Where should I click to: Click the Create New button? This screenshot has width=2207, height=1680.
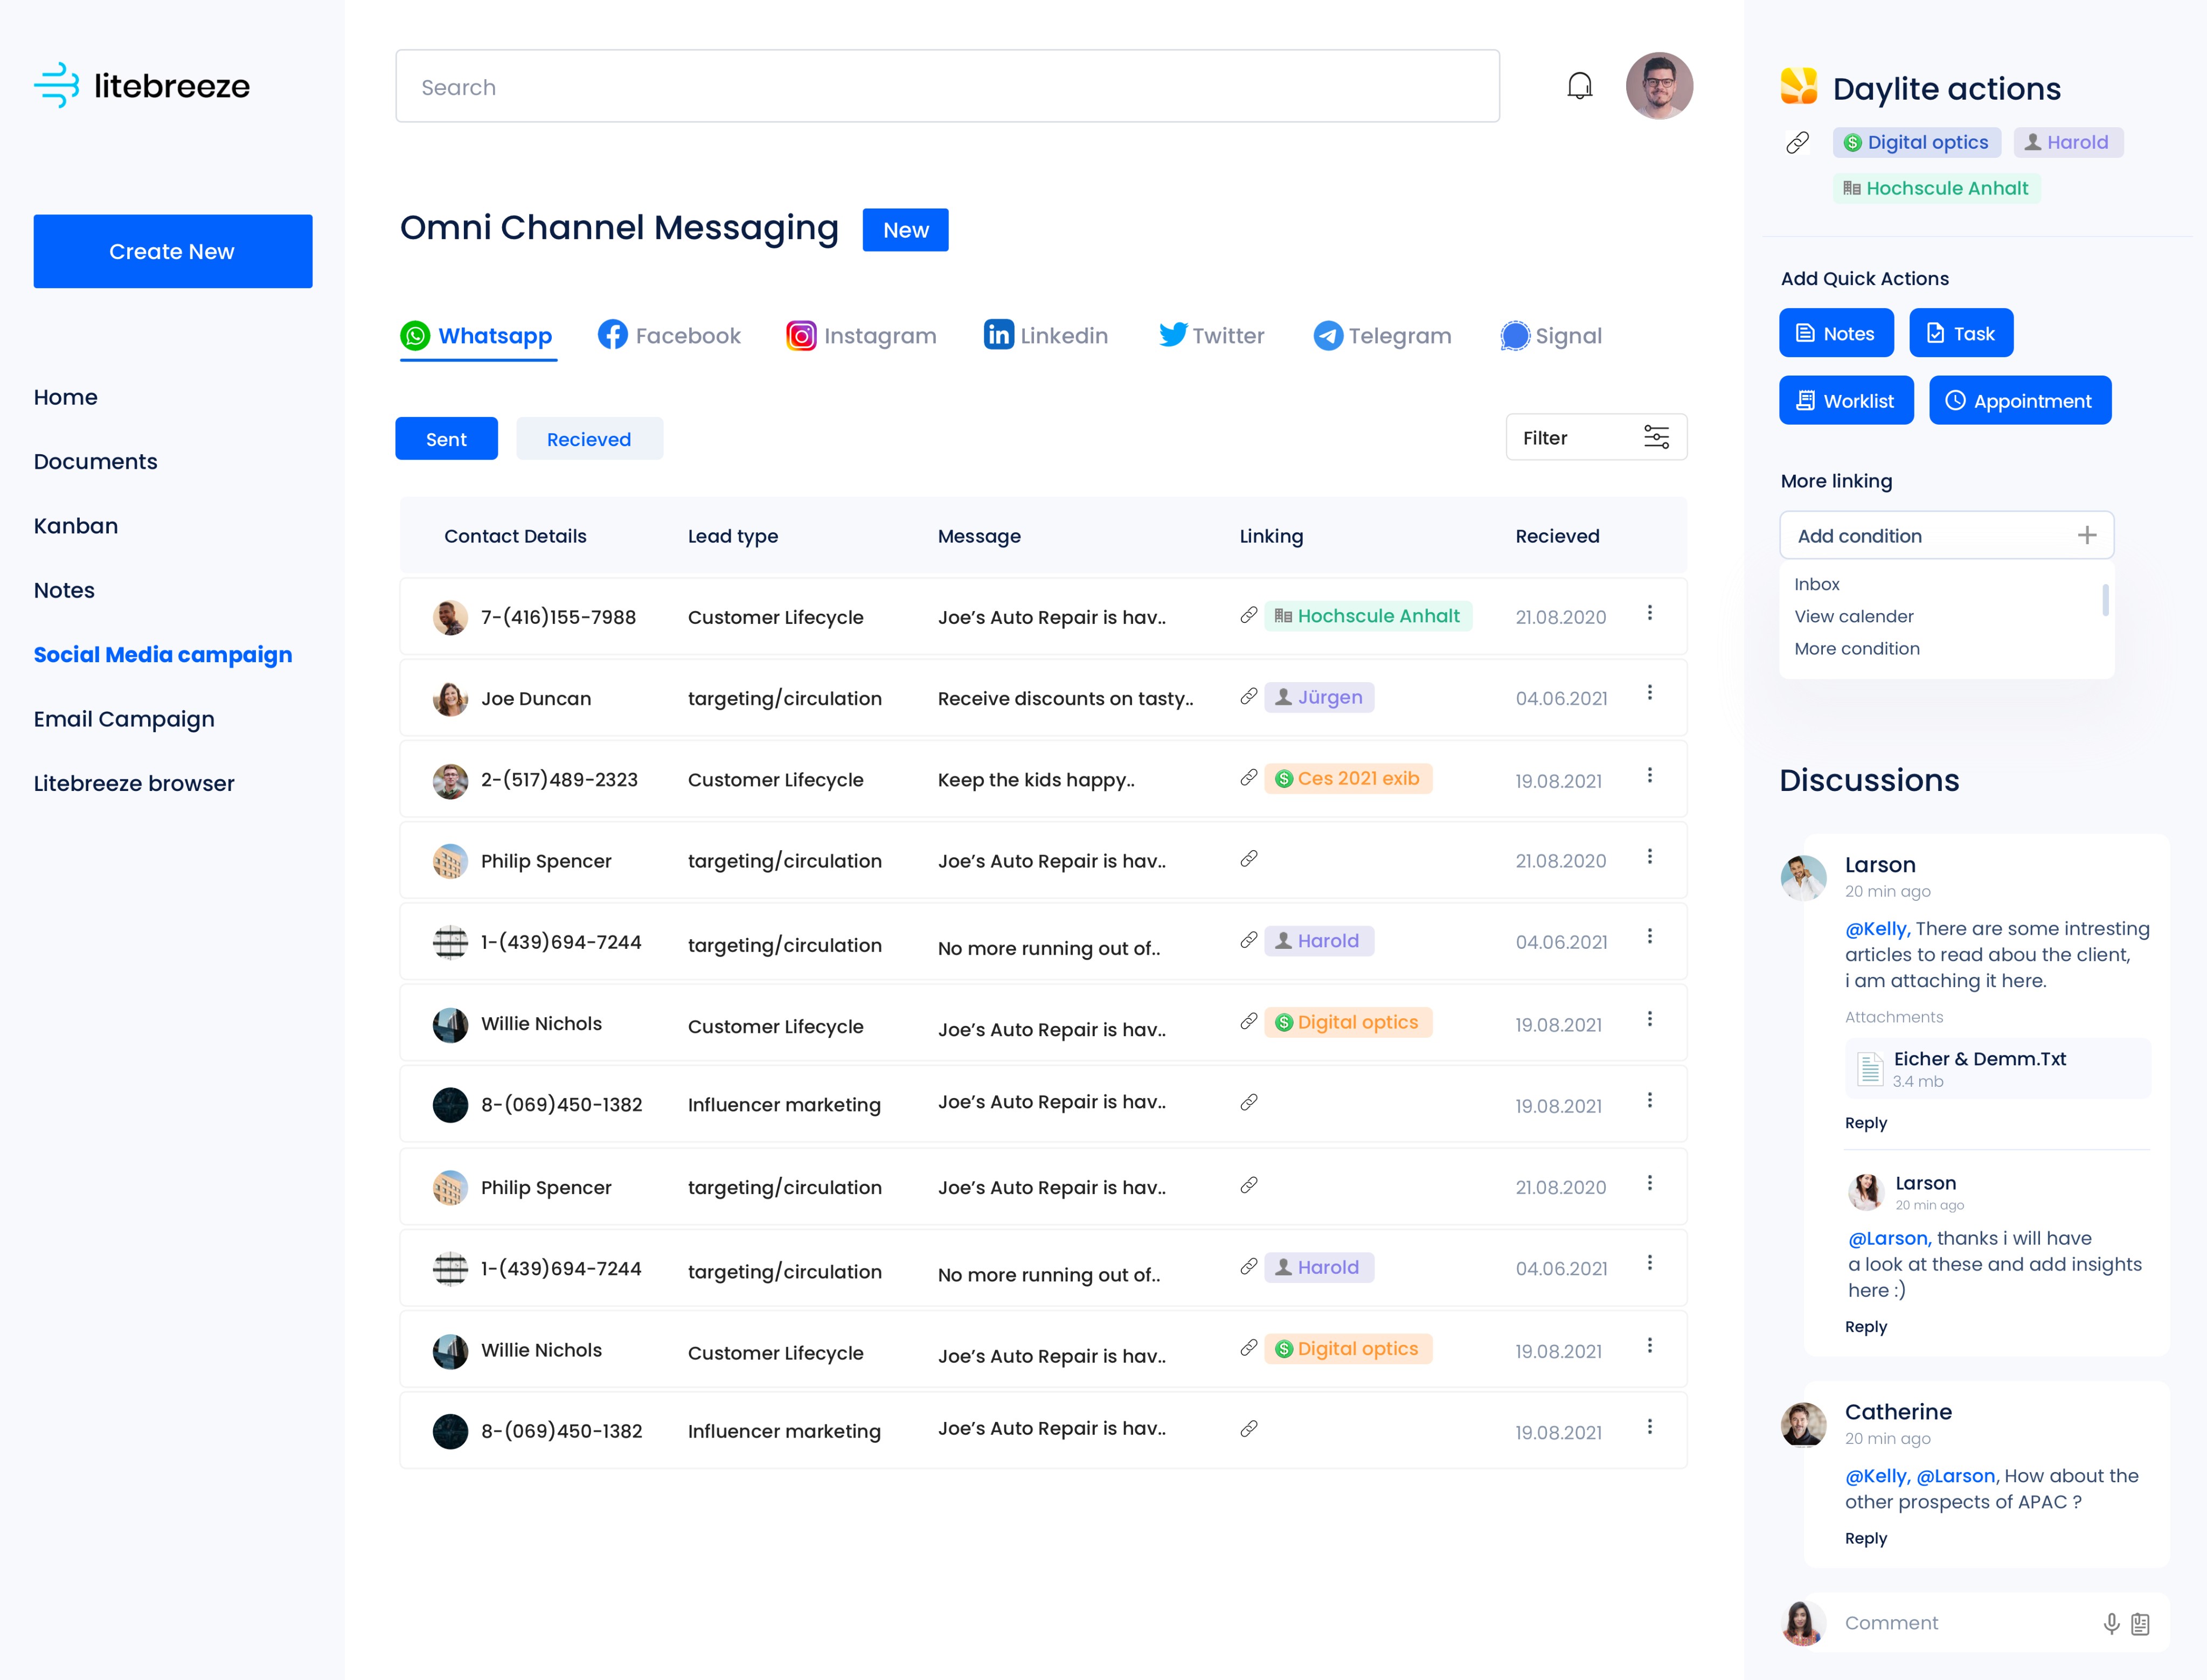[173, 251]
